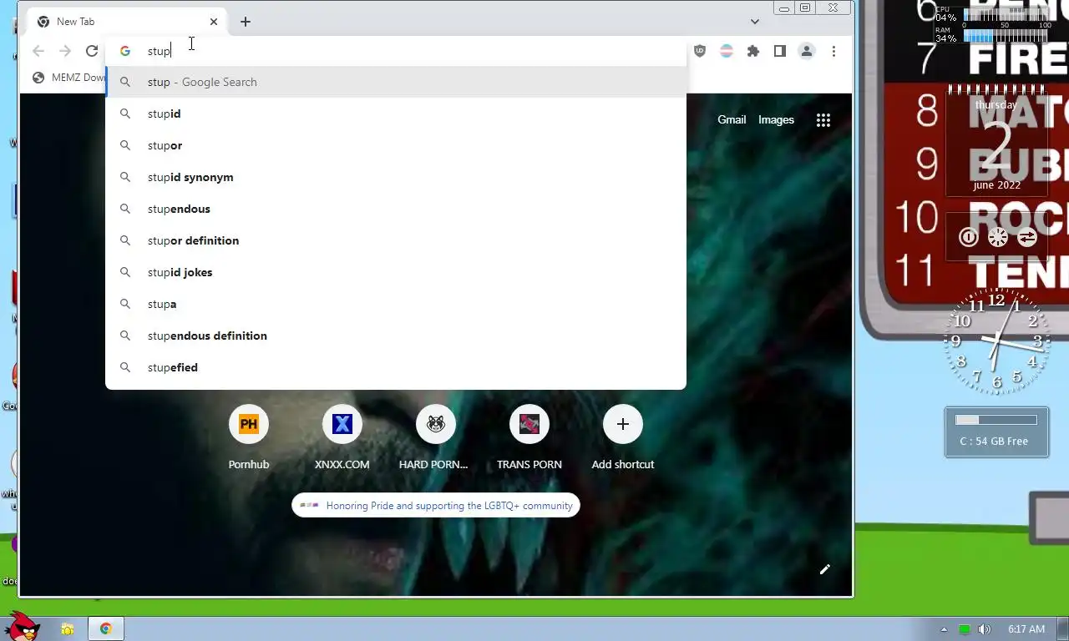Click the analog clock gadget

tap(996, 341)
